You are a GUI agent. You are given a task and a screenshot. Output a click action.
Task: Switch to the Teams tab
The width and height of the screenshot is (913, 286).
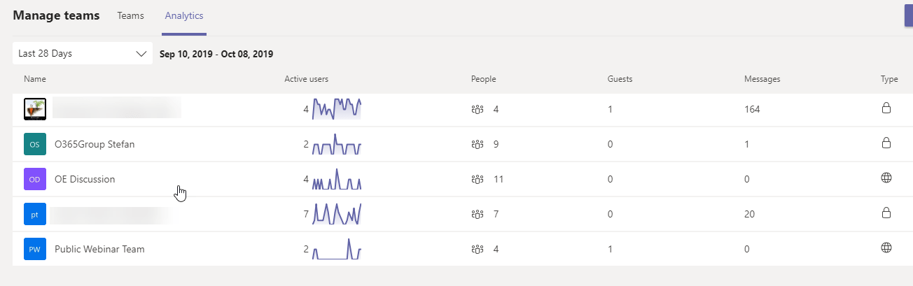point(130,15)
